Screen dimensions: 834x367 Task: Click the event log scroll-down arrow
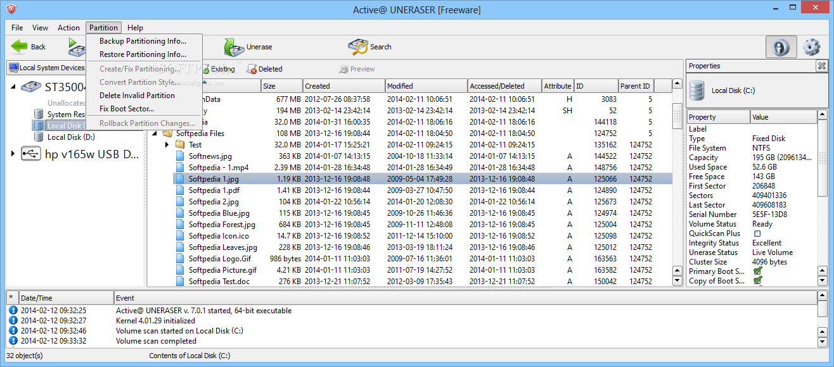tap(823, 342)
